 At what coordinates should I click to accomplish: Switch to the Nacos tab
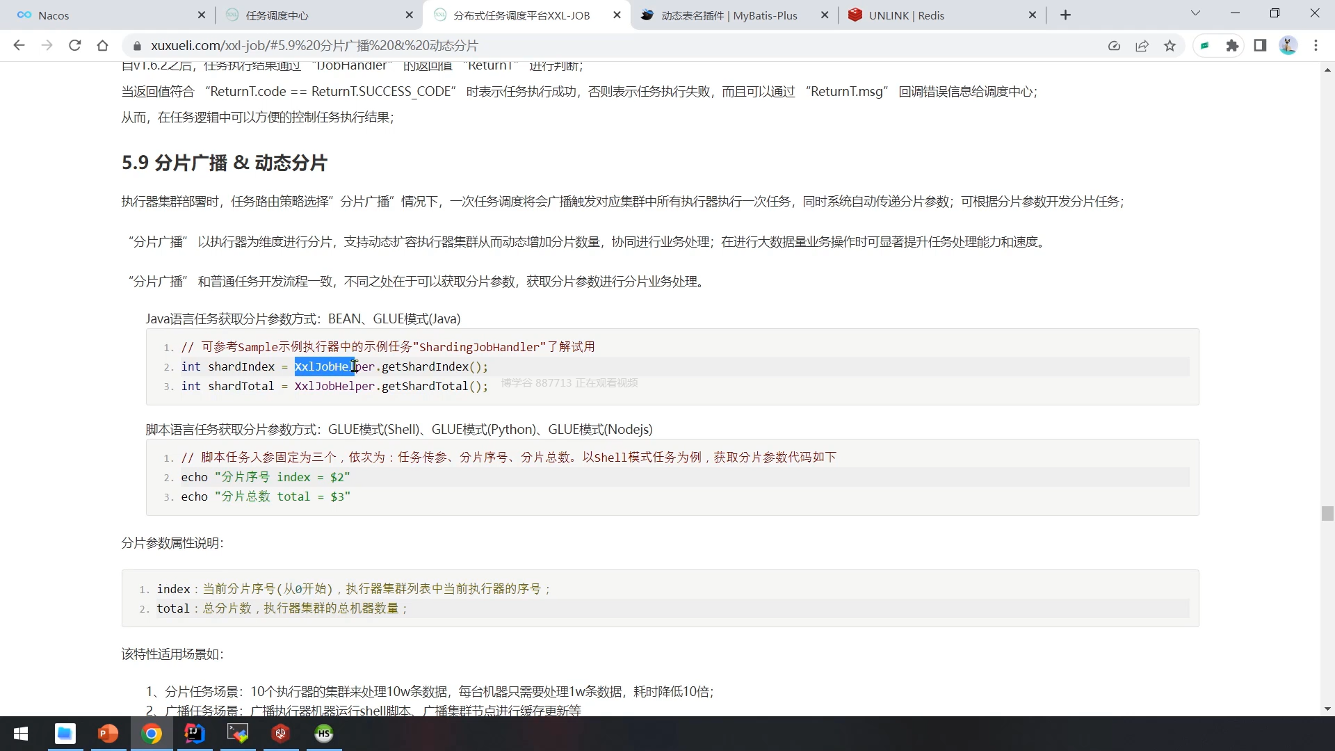coord(104,15)
